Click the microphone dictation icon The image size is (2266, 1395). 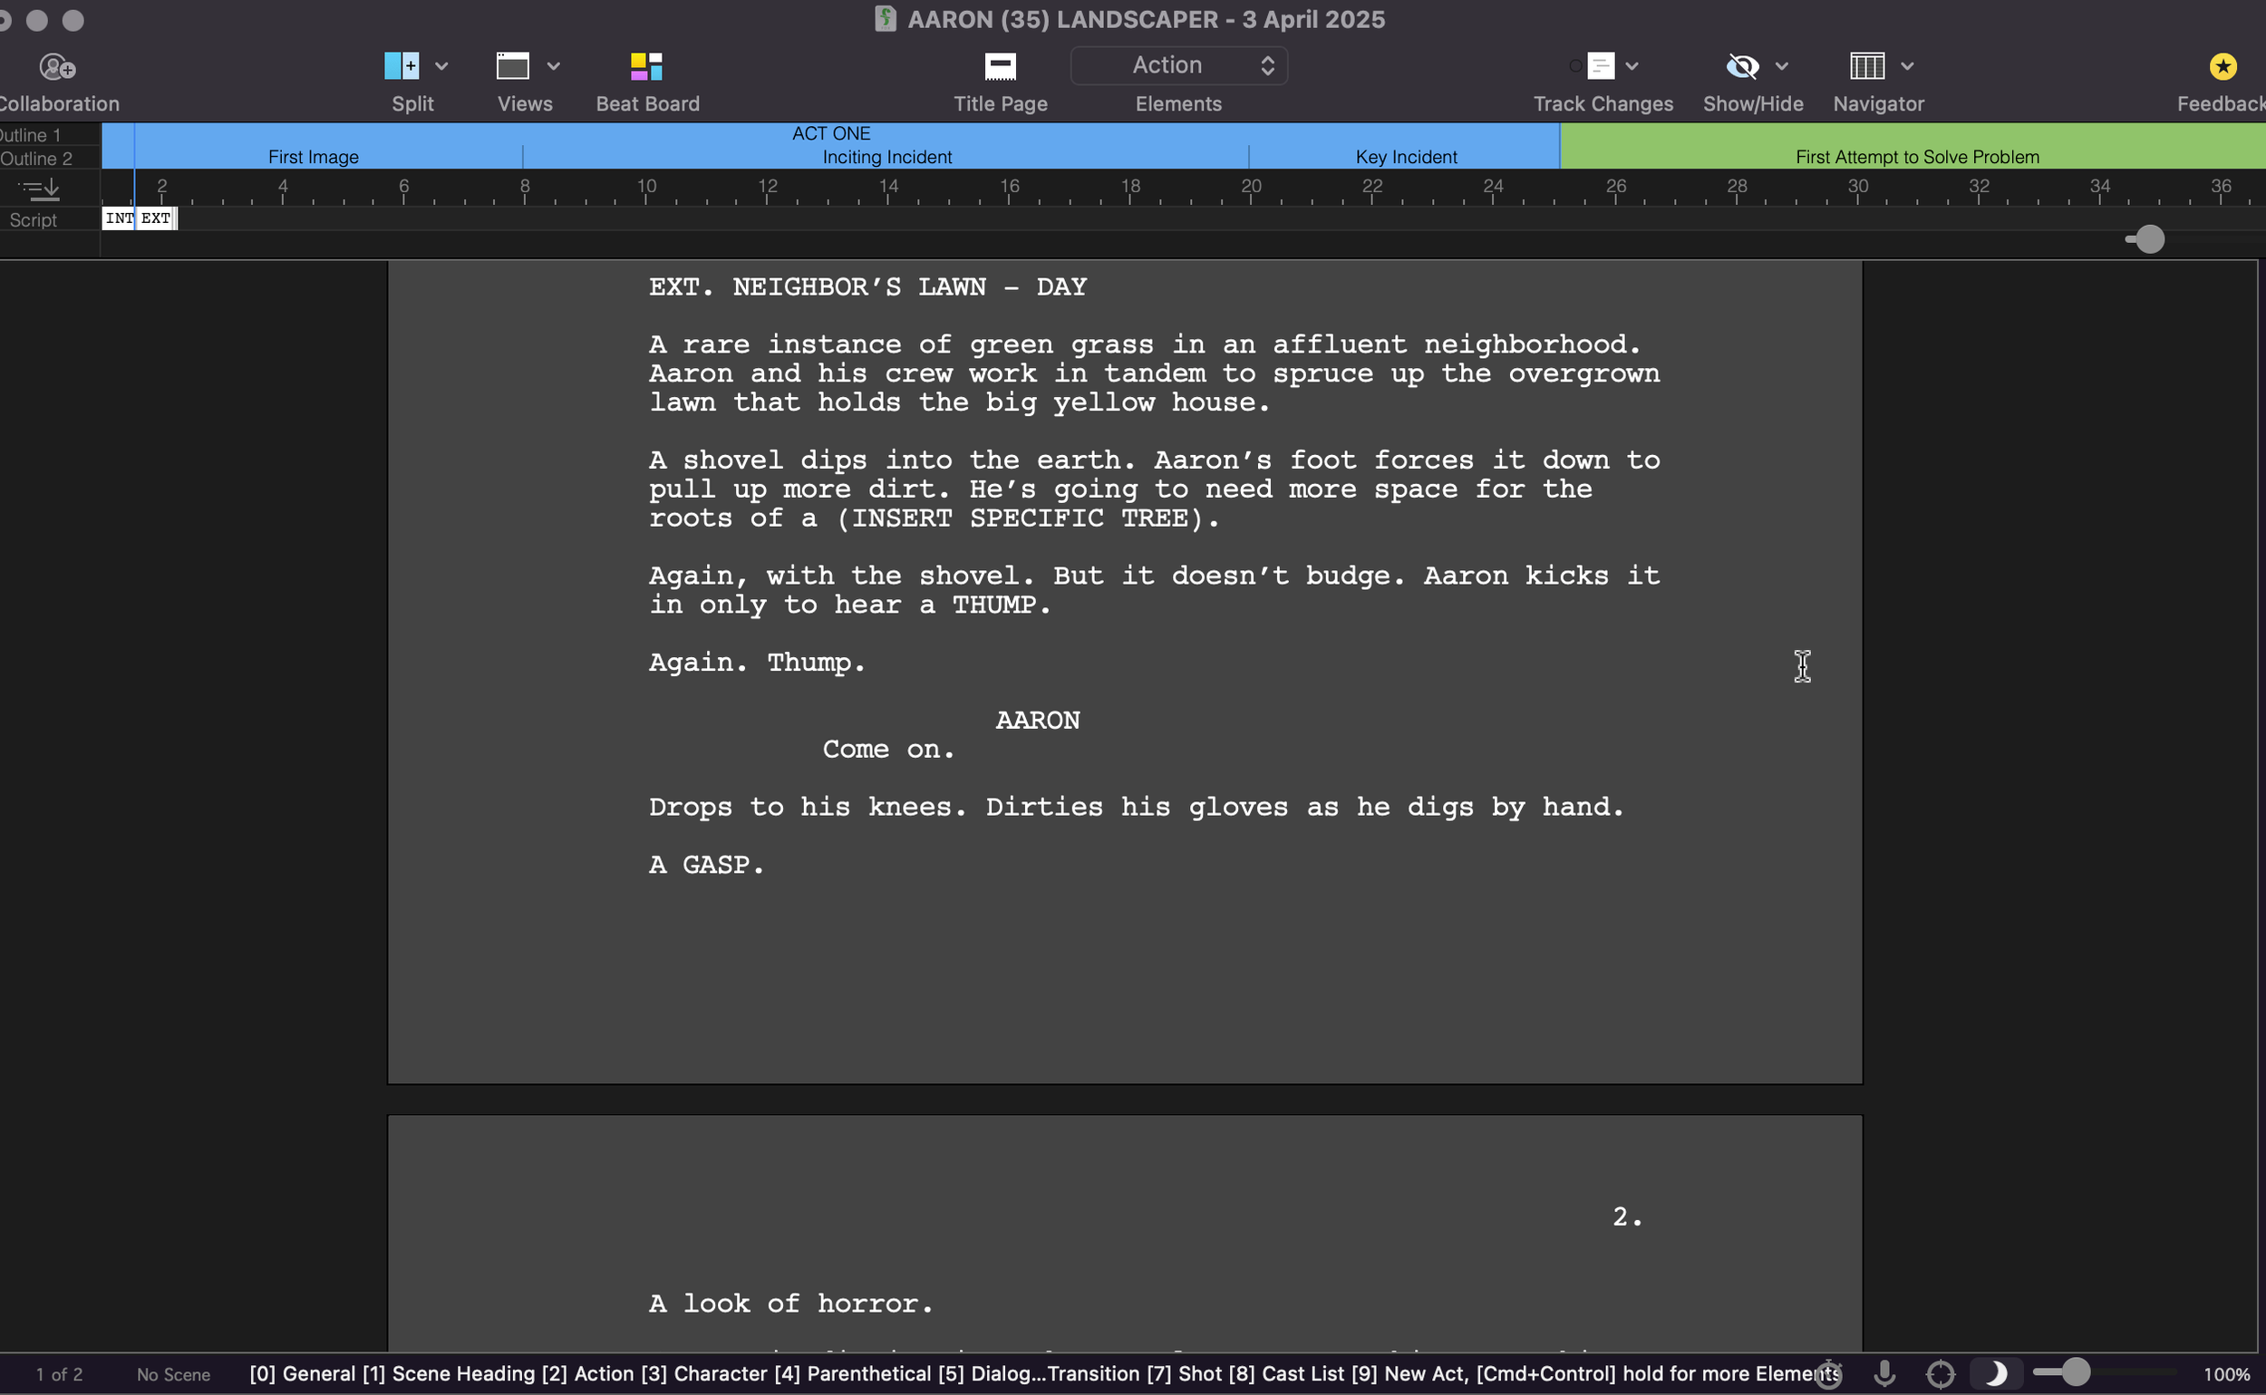pyautogui.click(x=1884, y=1374)
